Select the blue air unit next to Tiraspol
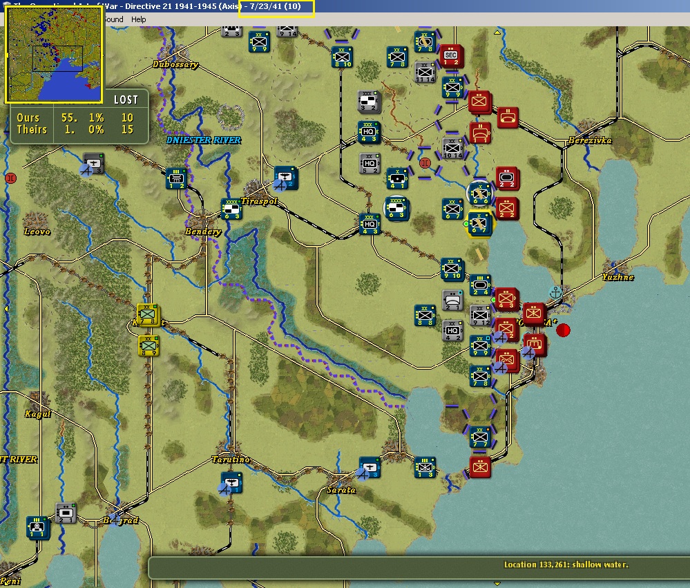Viewport: 690px width, 588px height. pos(285,178)
